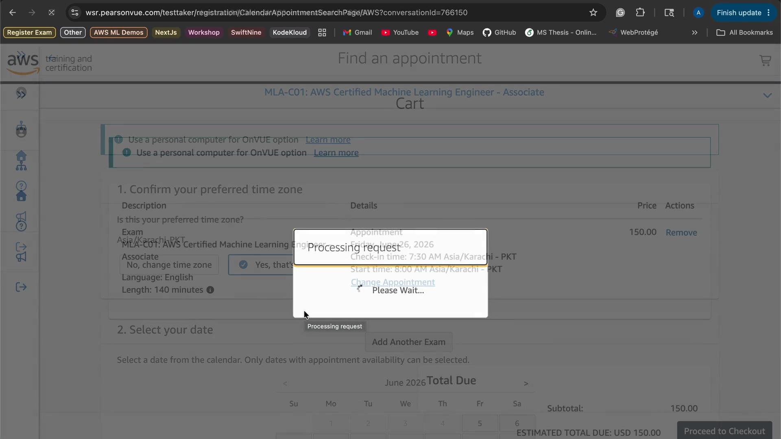Go to previous month in the calendar
Image resolution: width=781 pixels, height=439 pixels.
coord(285,384)
